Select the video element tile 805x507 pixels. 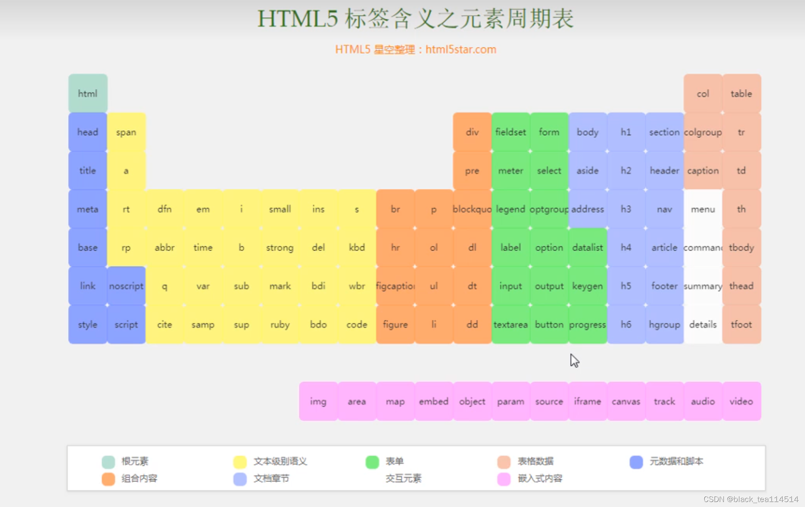click(x=741, y=401)
